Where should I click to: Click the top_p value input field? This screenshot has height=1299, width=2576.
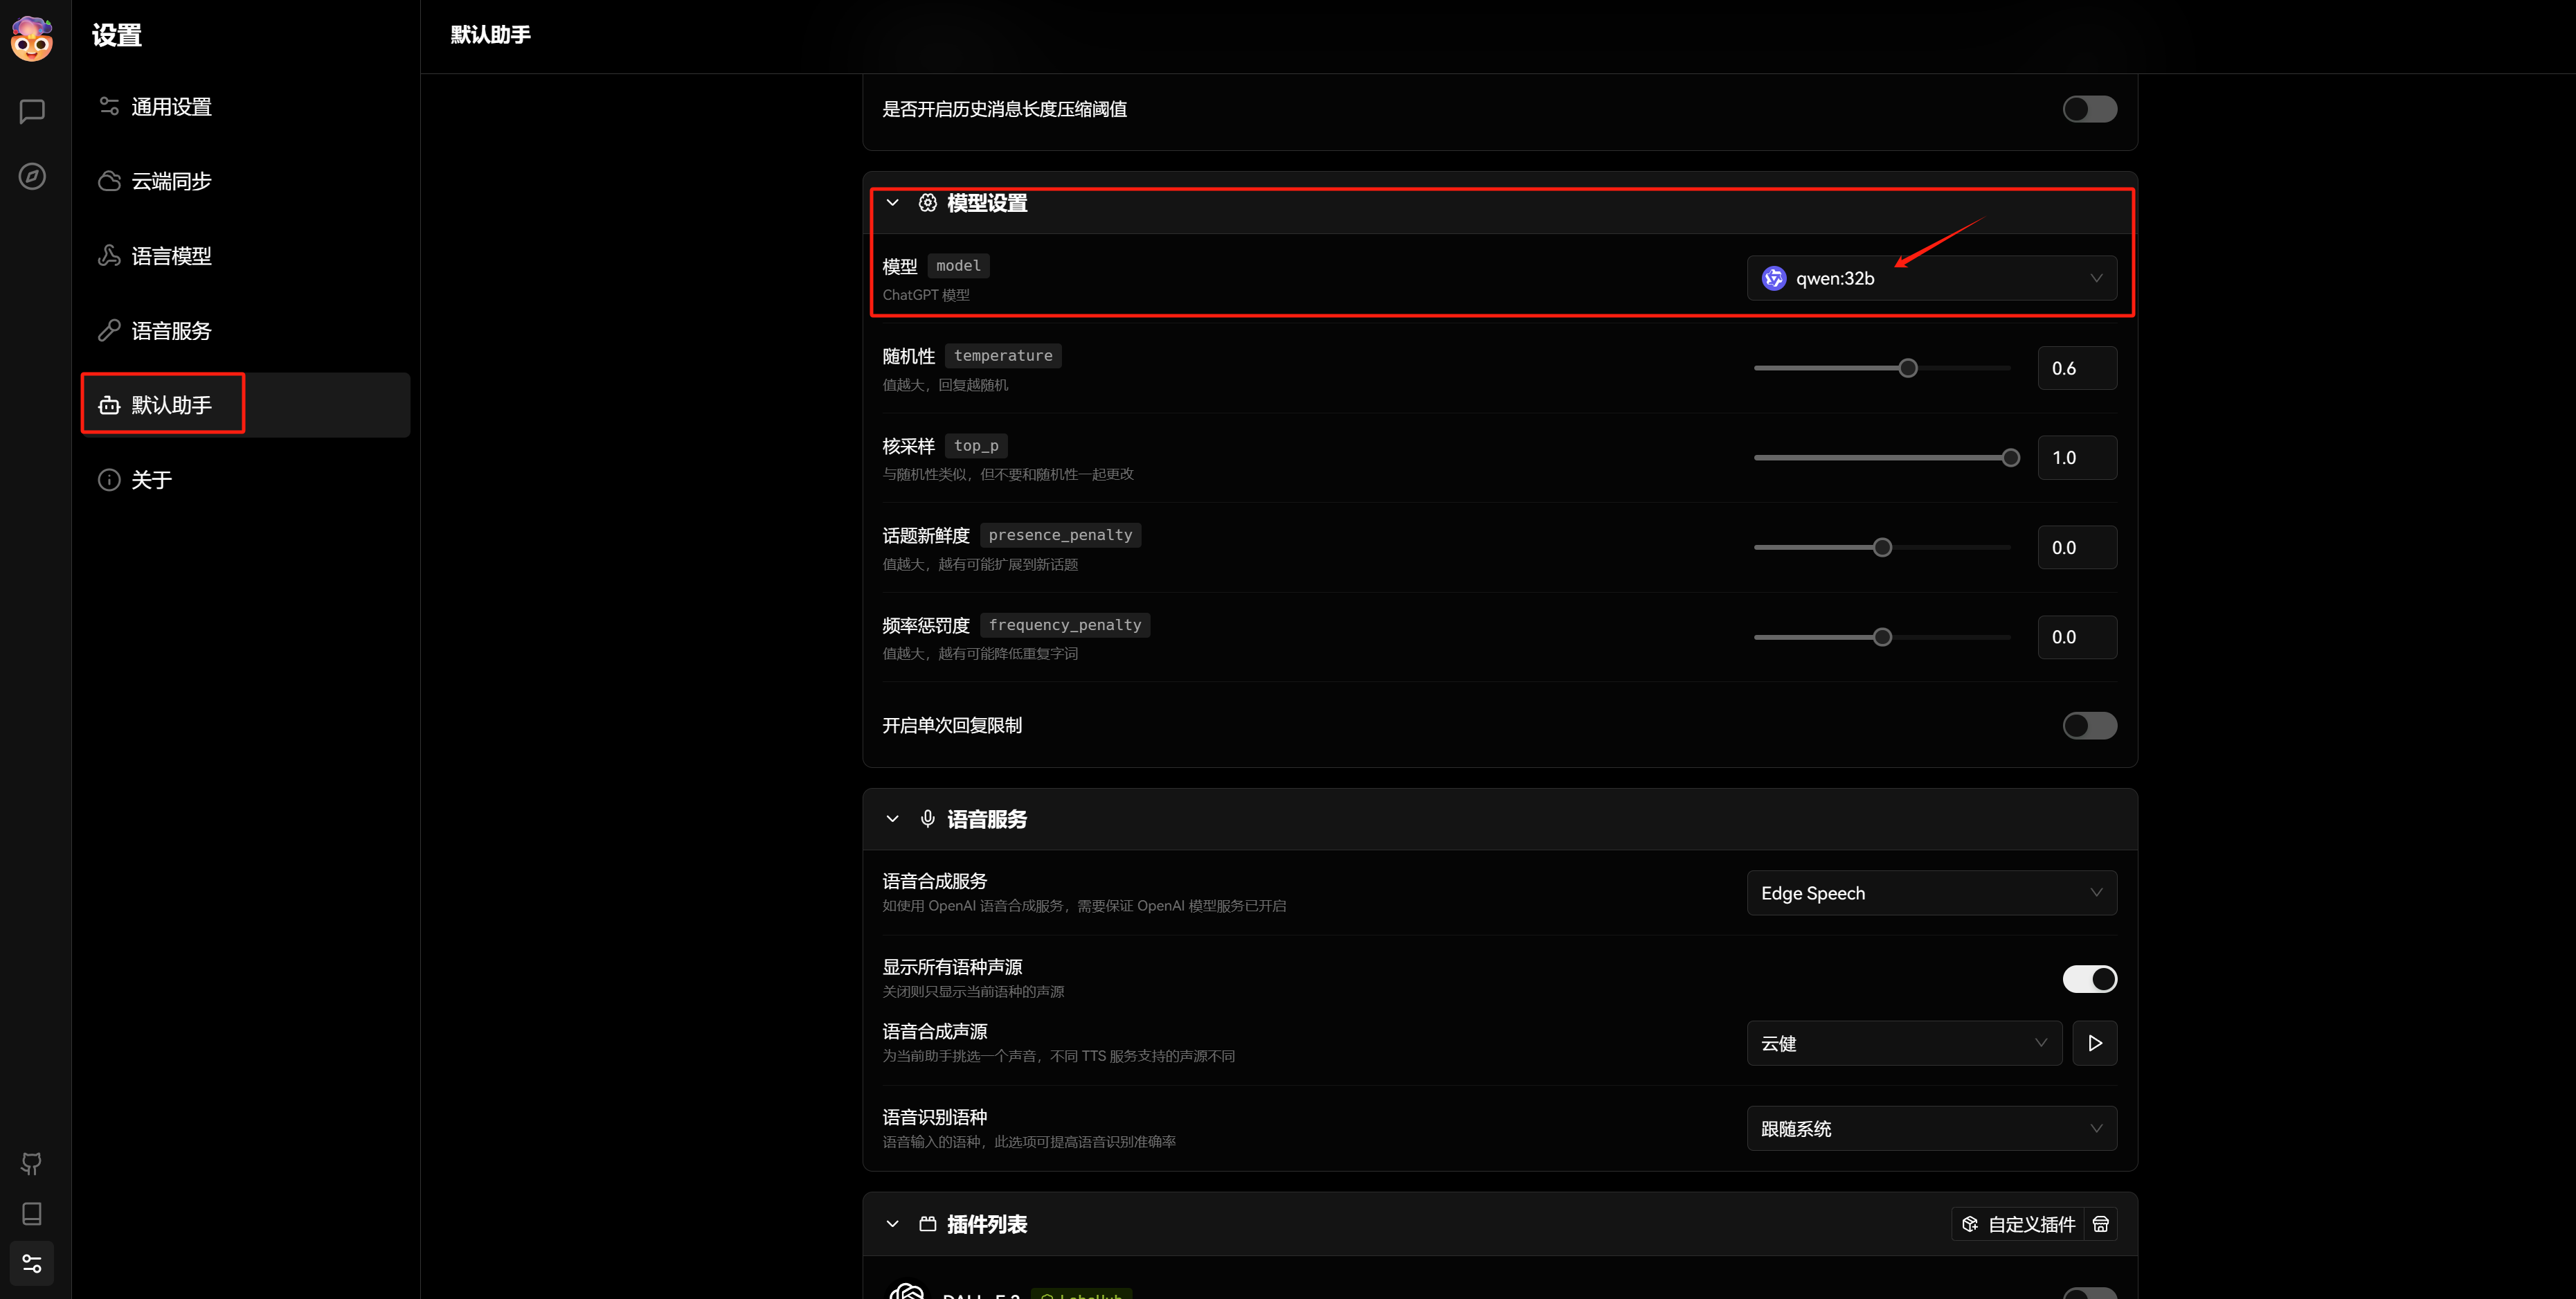click(x=2076, y=458)
